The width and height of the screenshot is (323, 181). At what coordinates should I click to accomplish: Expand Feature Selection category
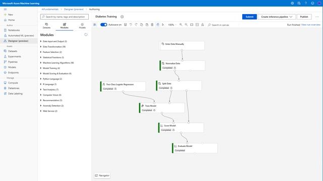51,52
